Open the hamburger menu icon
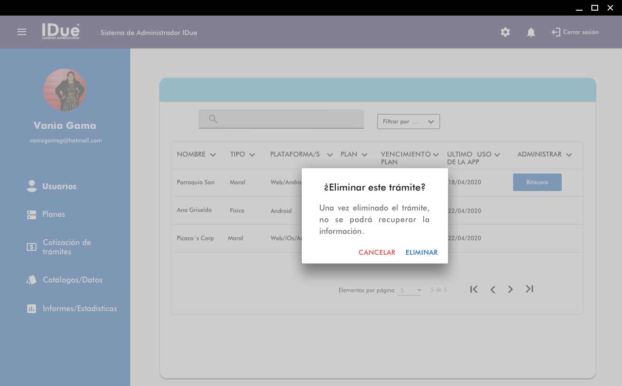 coord(22,32)
